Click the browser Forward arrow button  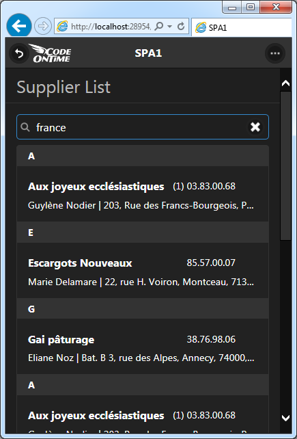pos(43,26)
